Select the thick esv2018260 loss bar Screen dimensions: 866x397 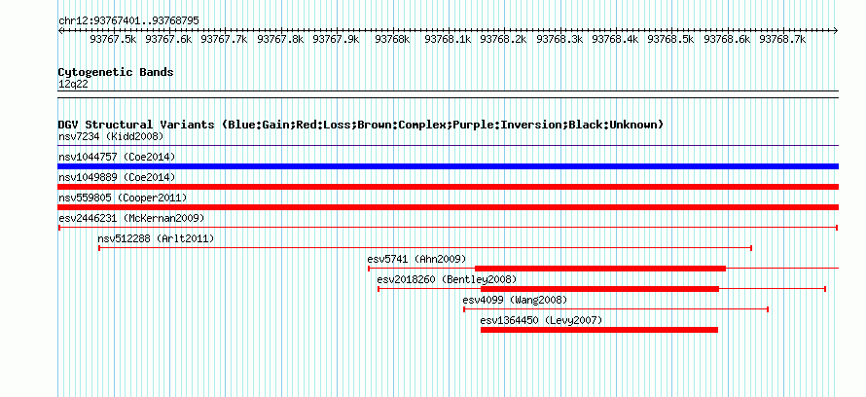(x=599, y=289)
